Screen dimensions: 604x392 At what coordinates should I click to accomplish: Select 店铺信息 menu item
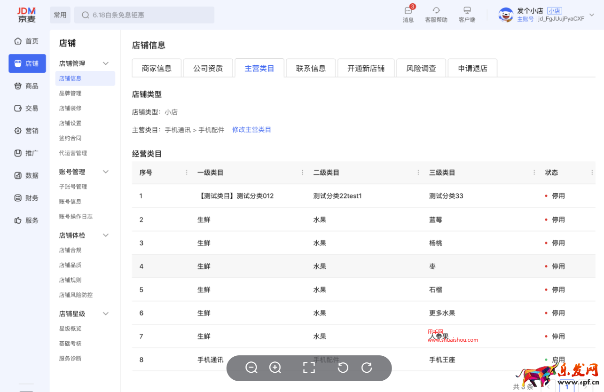tap(85, 78)
